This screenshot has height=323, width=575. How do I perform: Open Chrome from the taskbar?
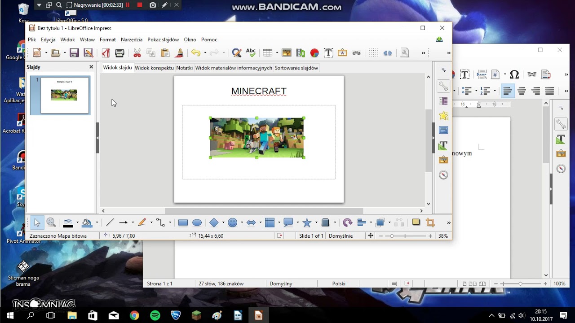[134, 315]
